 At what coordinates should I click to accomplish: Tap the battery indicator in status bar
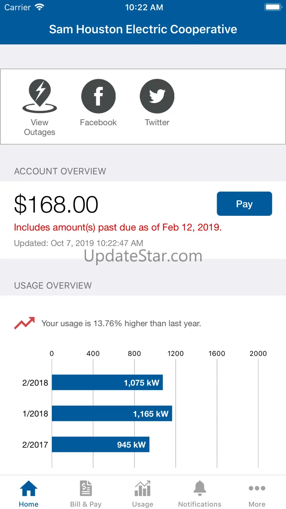(273, 7)
